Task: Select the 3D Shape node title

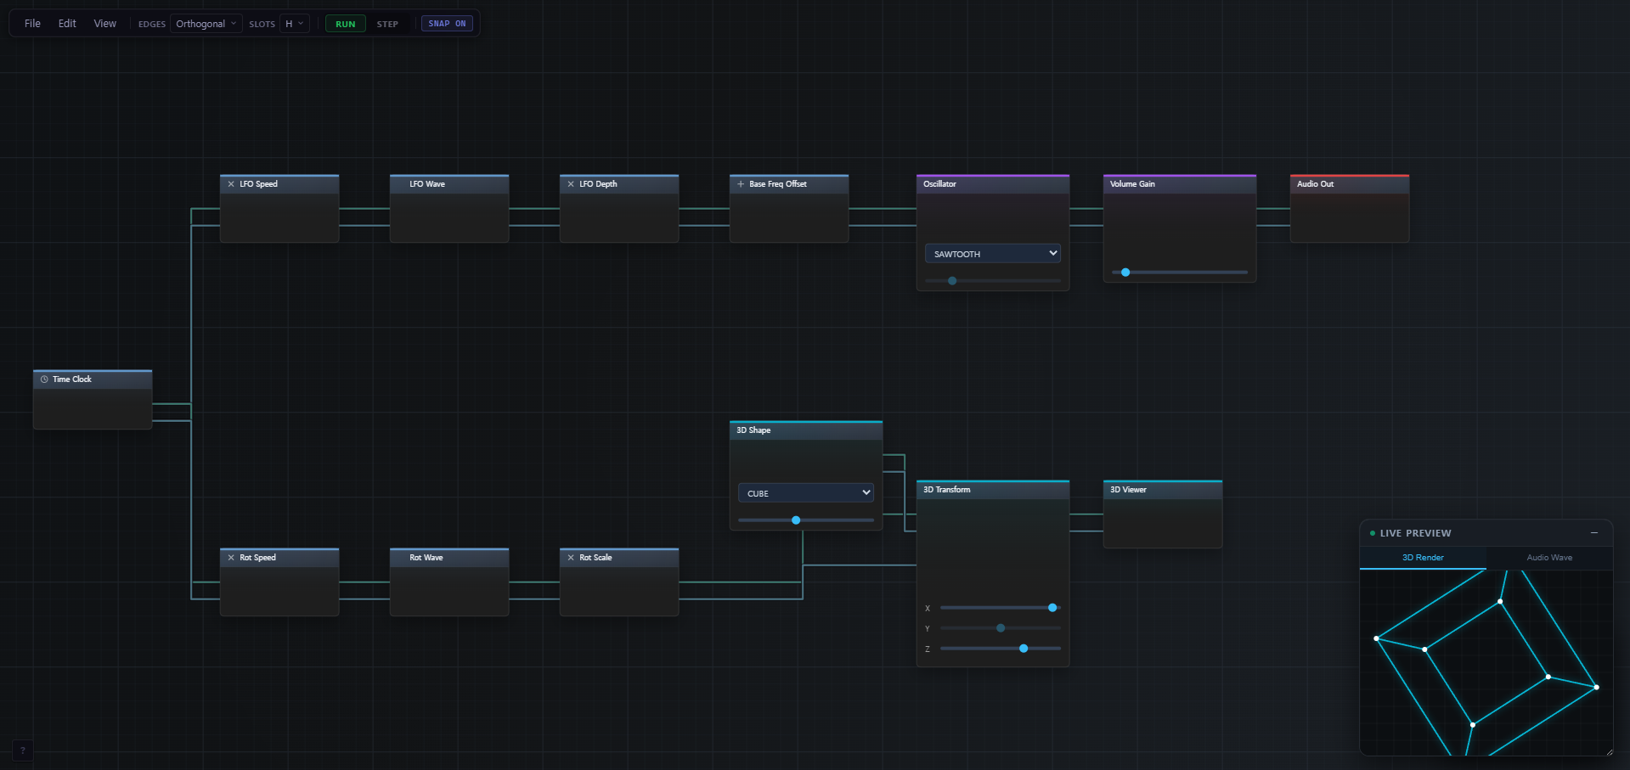Action: pos(753,430)
